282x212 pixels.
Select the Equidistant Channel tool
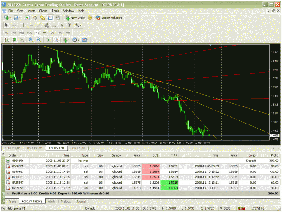click(x=46, y=25)
